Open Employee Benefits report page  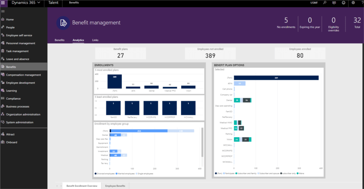(115, 186)
